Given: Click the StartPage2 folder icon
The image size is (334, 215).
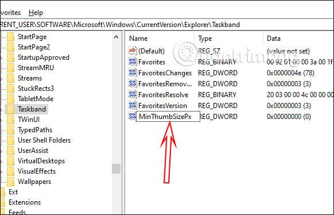Looking at the screenshot, I should (10, 47).
